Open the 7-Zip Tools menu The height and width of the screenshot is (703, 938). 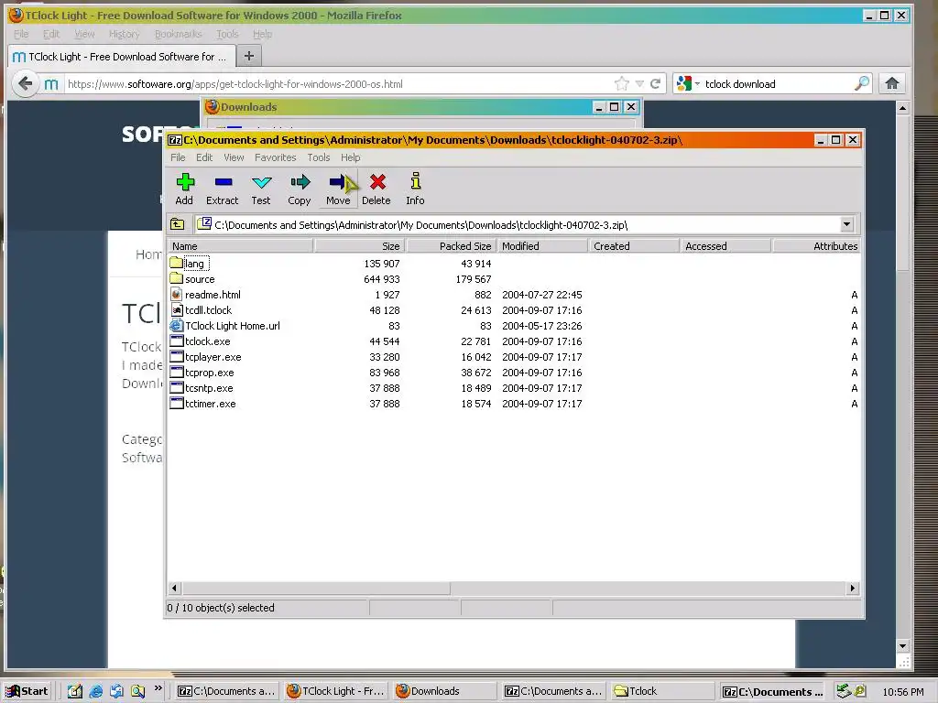coord(318,157)
